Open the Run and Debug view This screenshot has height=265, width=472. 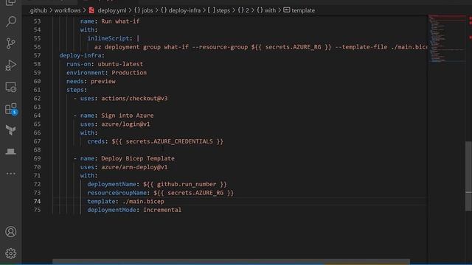11,66
